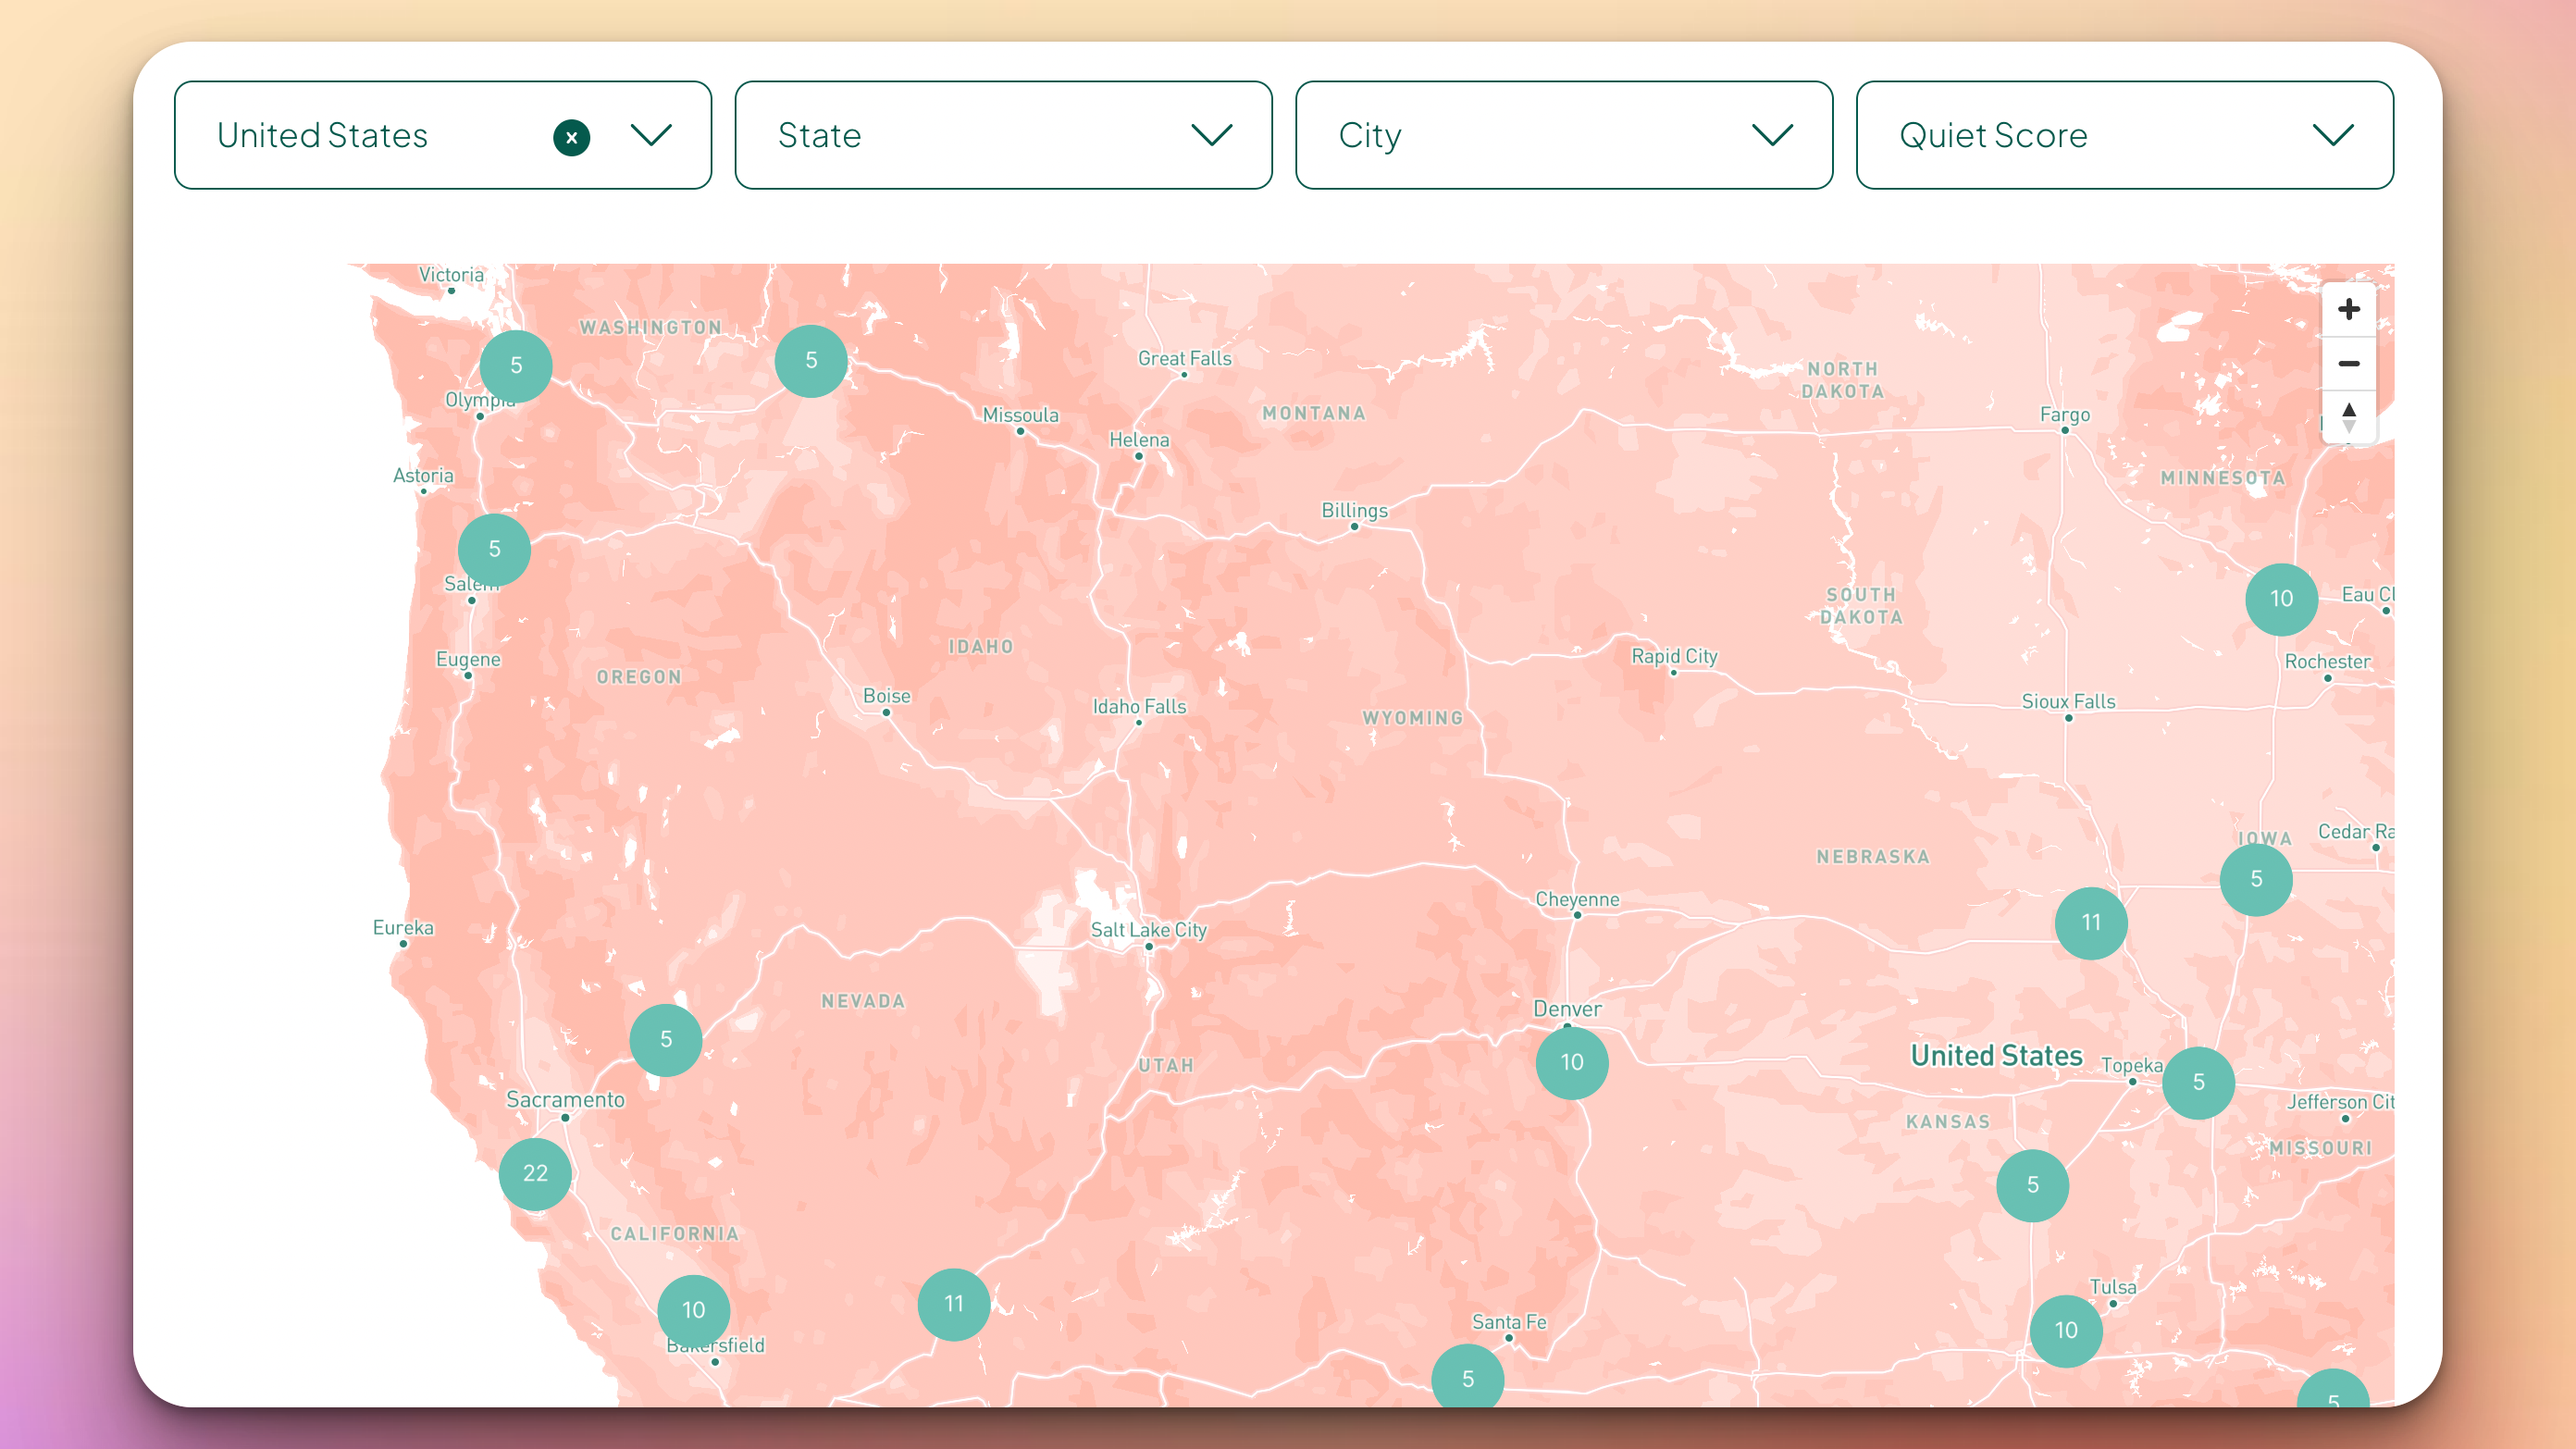The height and width of the screenshot is (1449, 2576).
Task: Select the 11 cluster in eastern Nebraska
Action: tap(2091, 922)
